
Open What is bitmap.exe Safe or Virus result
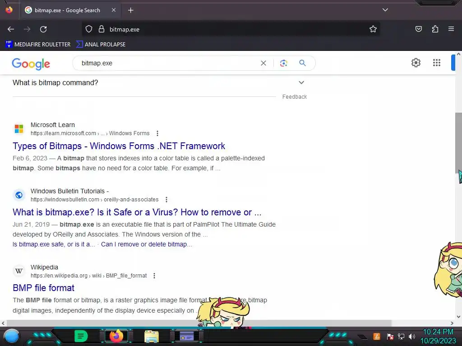137,212
